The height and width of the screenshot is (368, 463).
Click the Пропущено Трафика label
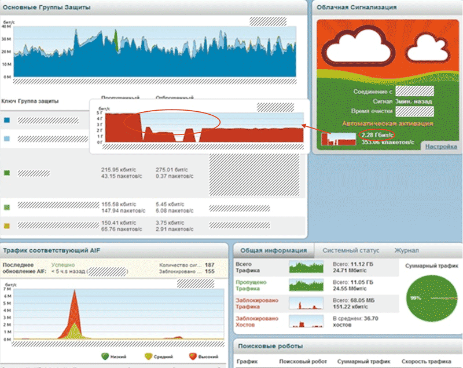[x=251, y=285]
